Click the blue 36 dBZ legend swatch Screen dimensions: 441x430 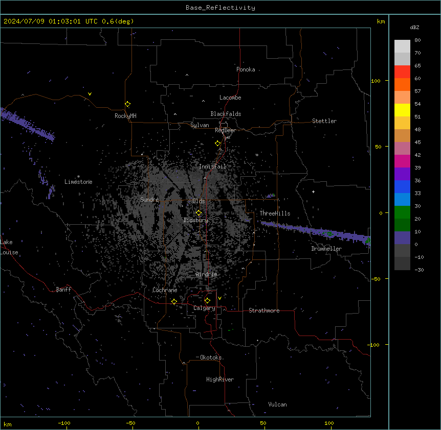pyautogui.click(x=402, y=186)
